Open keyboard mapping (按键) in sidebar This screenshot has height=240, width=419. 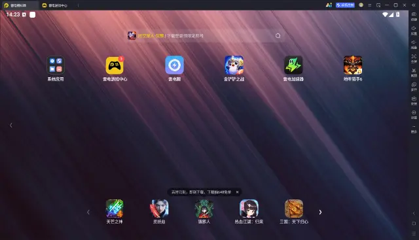[414, 16]
